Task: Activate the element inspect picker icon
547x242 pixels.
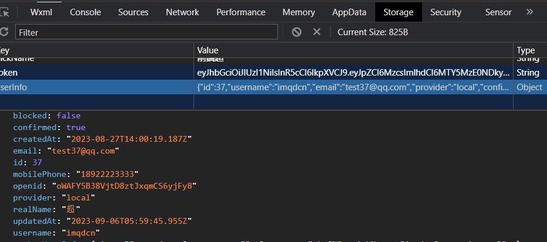Action: (5, 12)
